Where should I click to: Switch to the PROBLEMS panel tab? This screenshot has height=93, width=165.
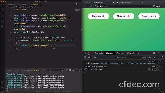click(x=10, y=70)
